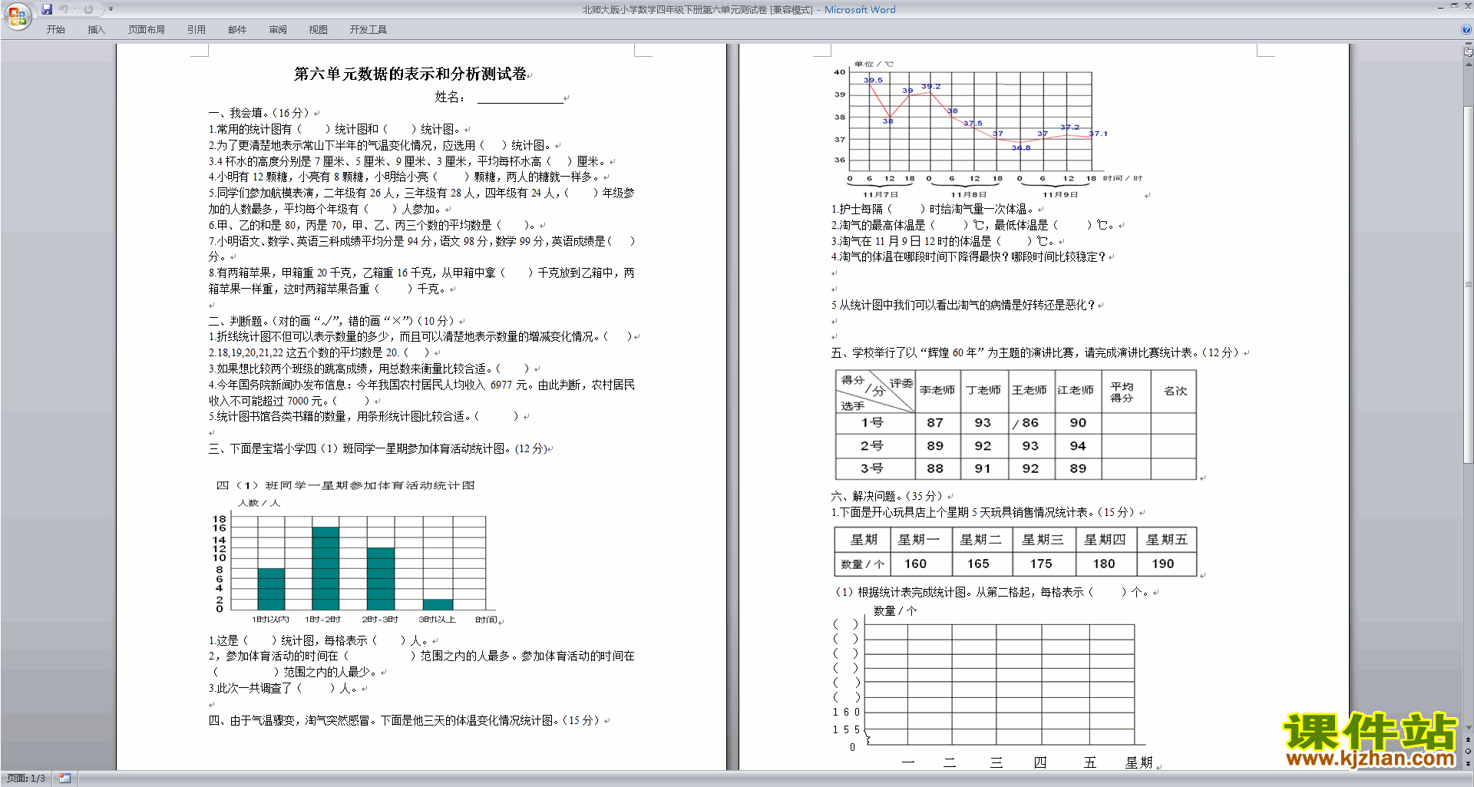Expand Customize Quick Access Toolbar dropdown

(111, 9)
